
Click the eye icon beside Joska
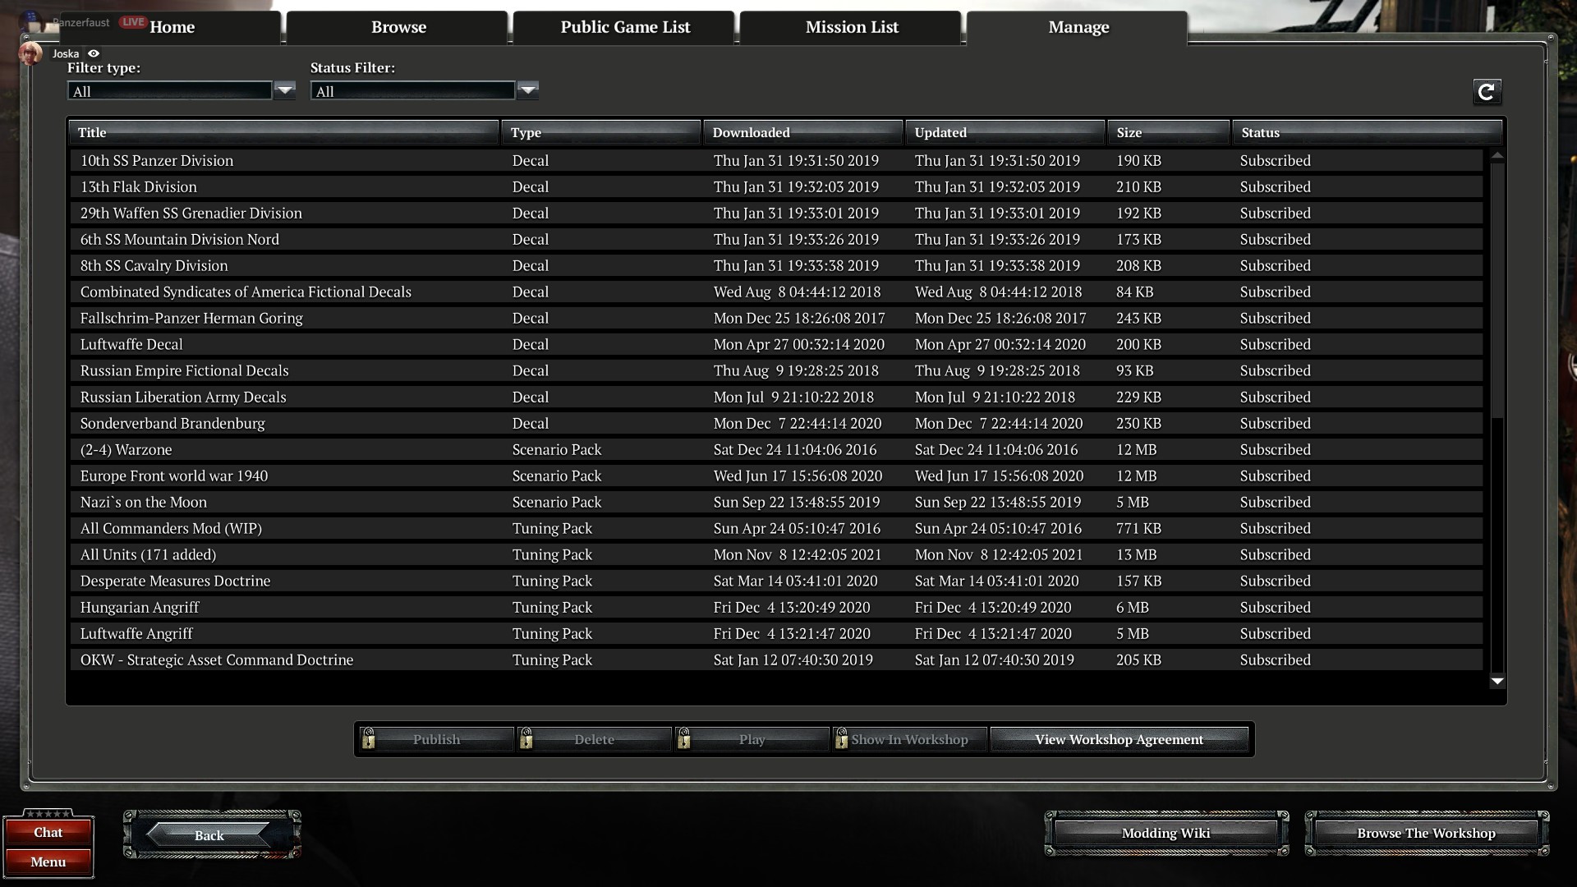(94, 53)
